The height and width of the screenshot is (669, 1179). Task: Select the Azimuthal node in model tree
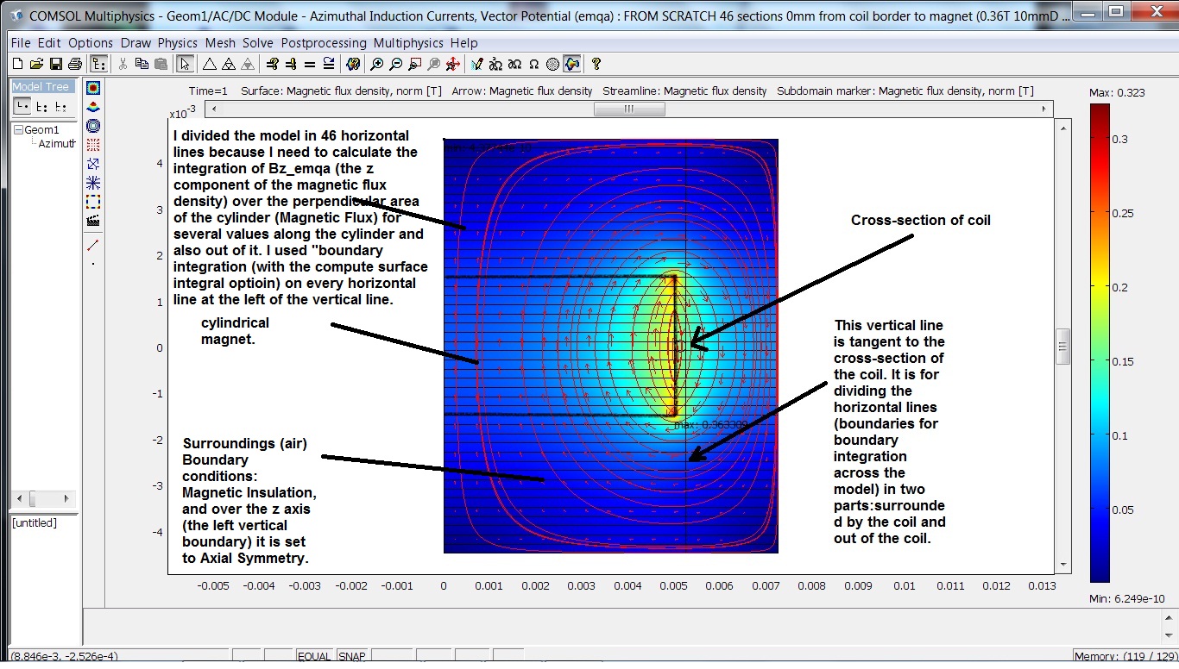coord(57,143)
